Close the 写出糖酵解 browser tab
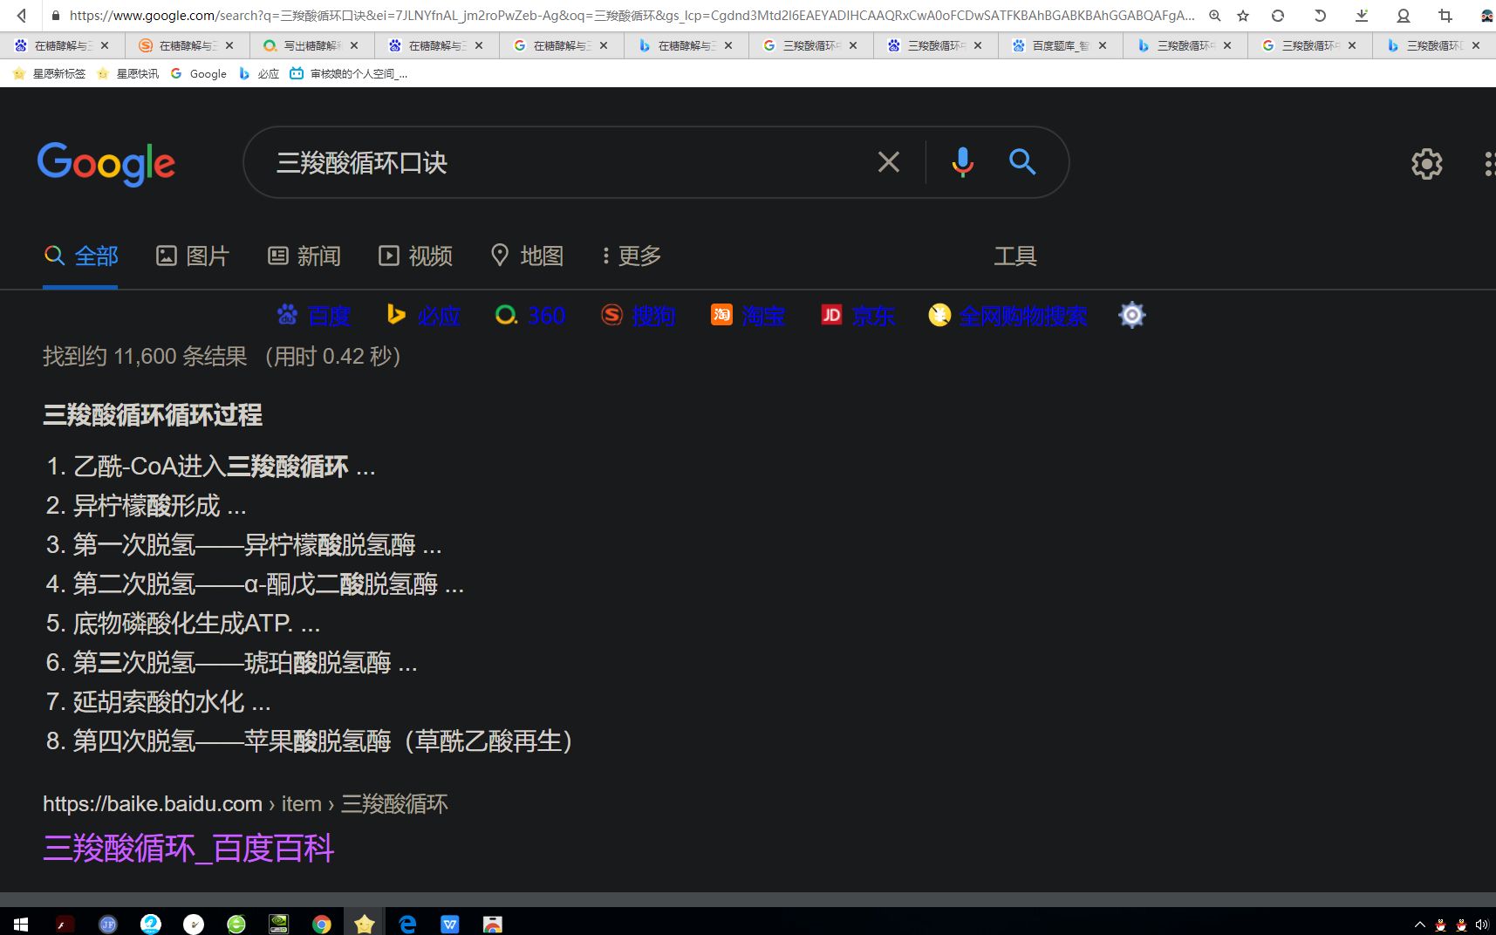This screenshot has height=935, width=1496. pyautogui.click(x=354, y=45)
